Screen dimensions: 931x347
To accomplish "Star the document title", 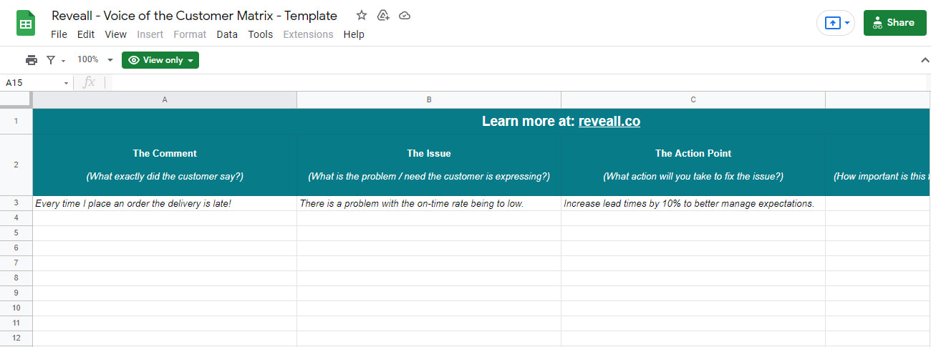I will (x=362, y=15).
